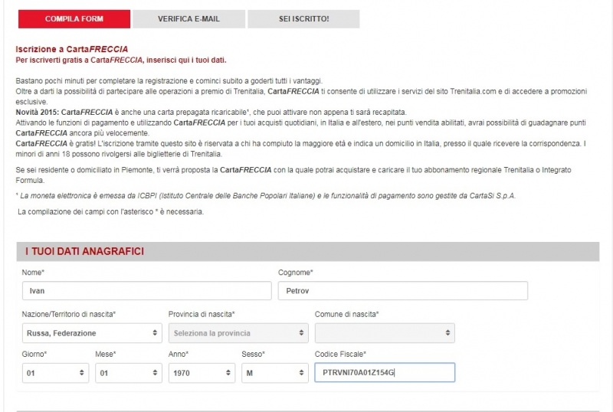This screenshot has width=613, height=412.
Task: Click the line about 'campi con l'asterisco'
Action: [x=110, y=212]
